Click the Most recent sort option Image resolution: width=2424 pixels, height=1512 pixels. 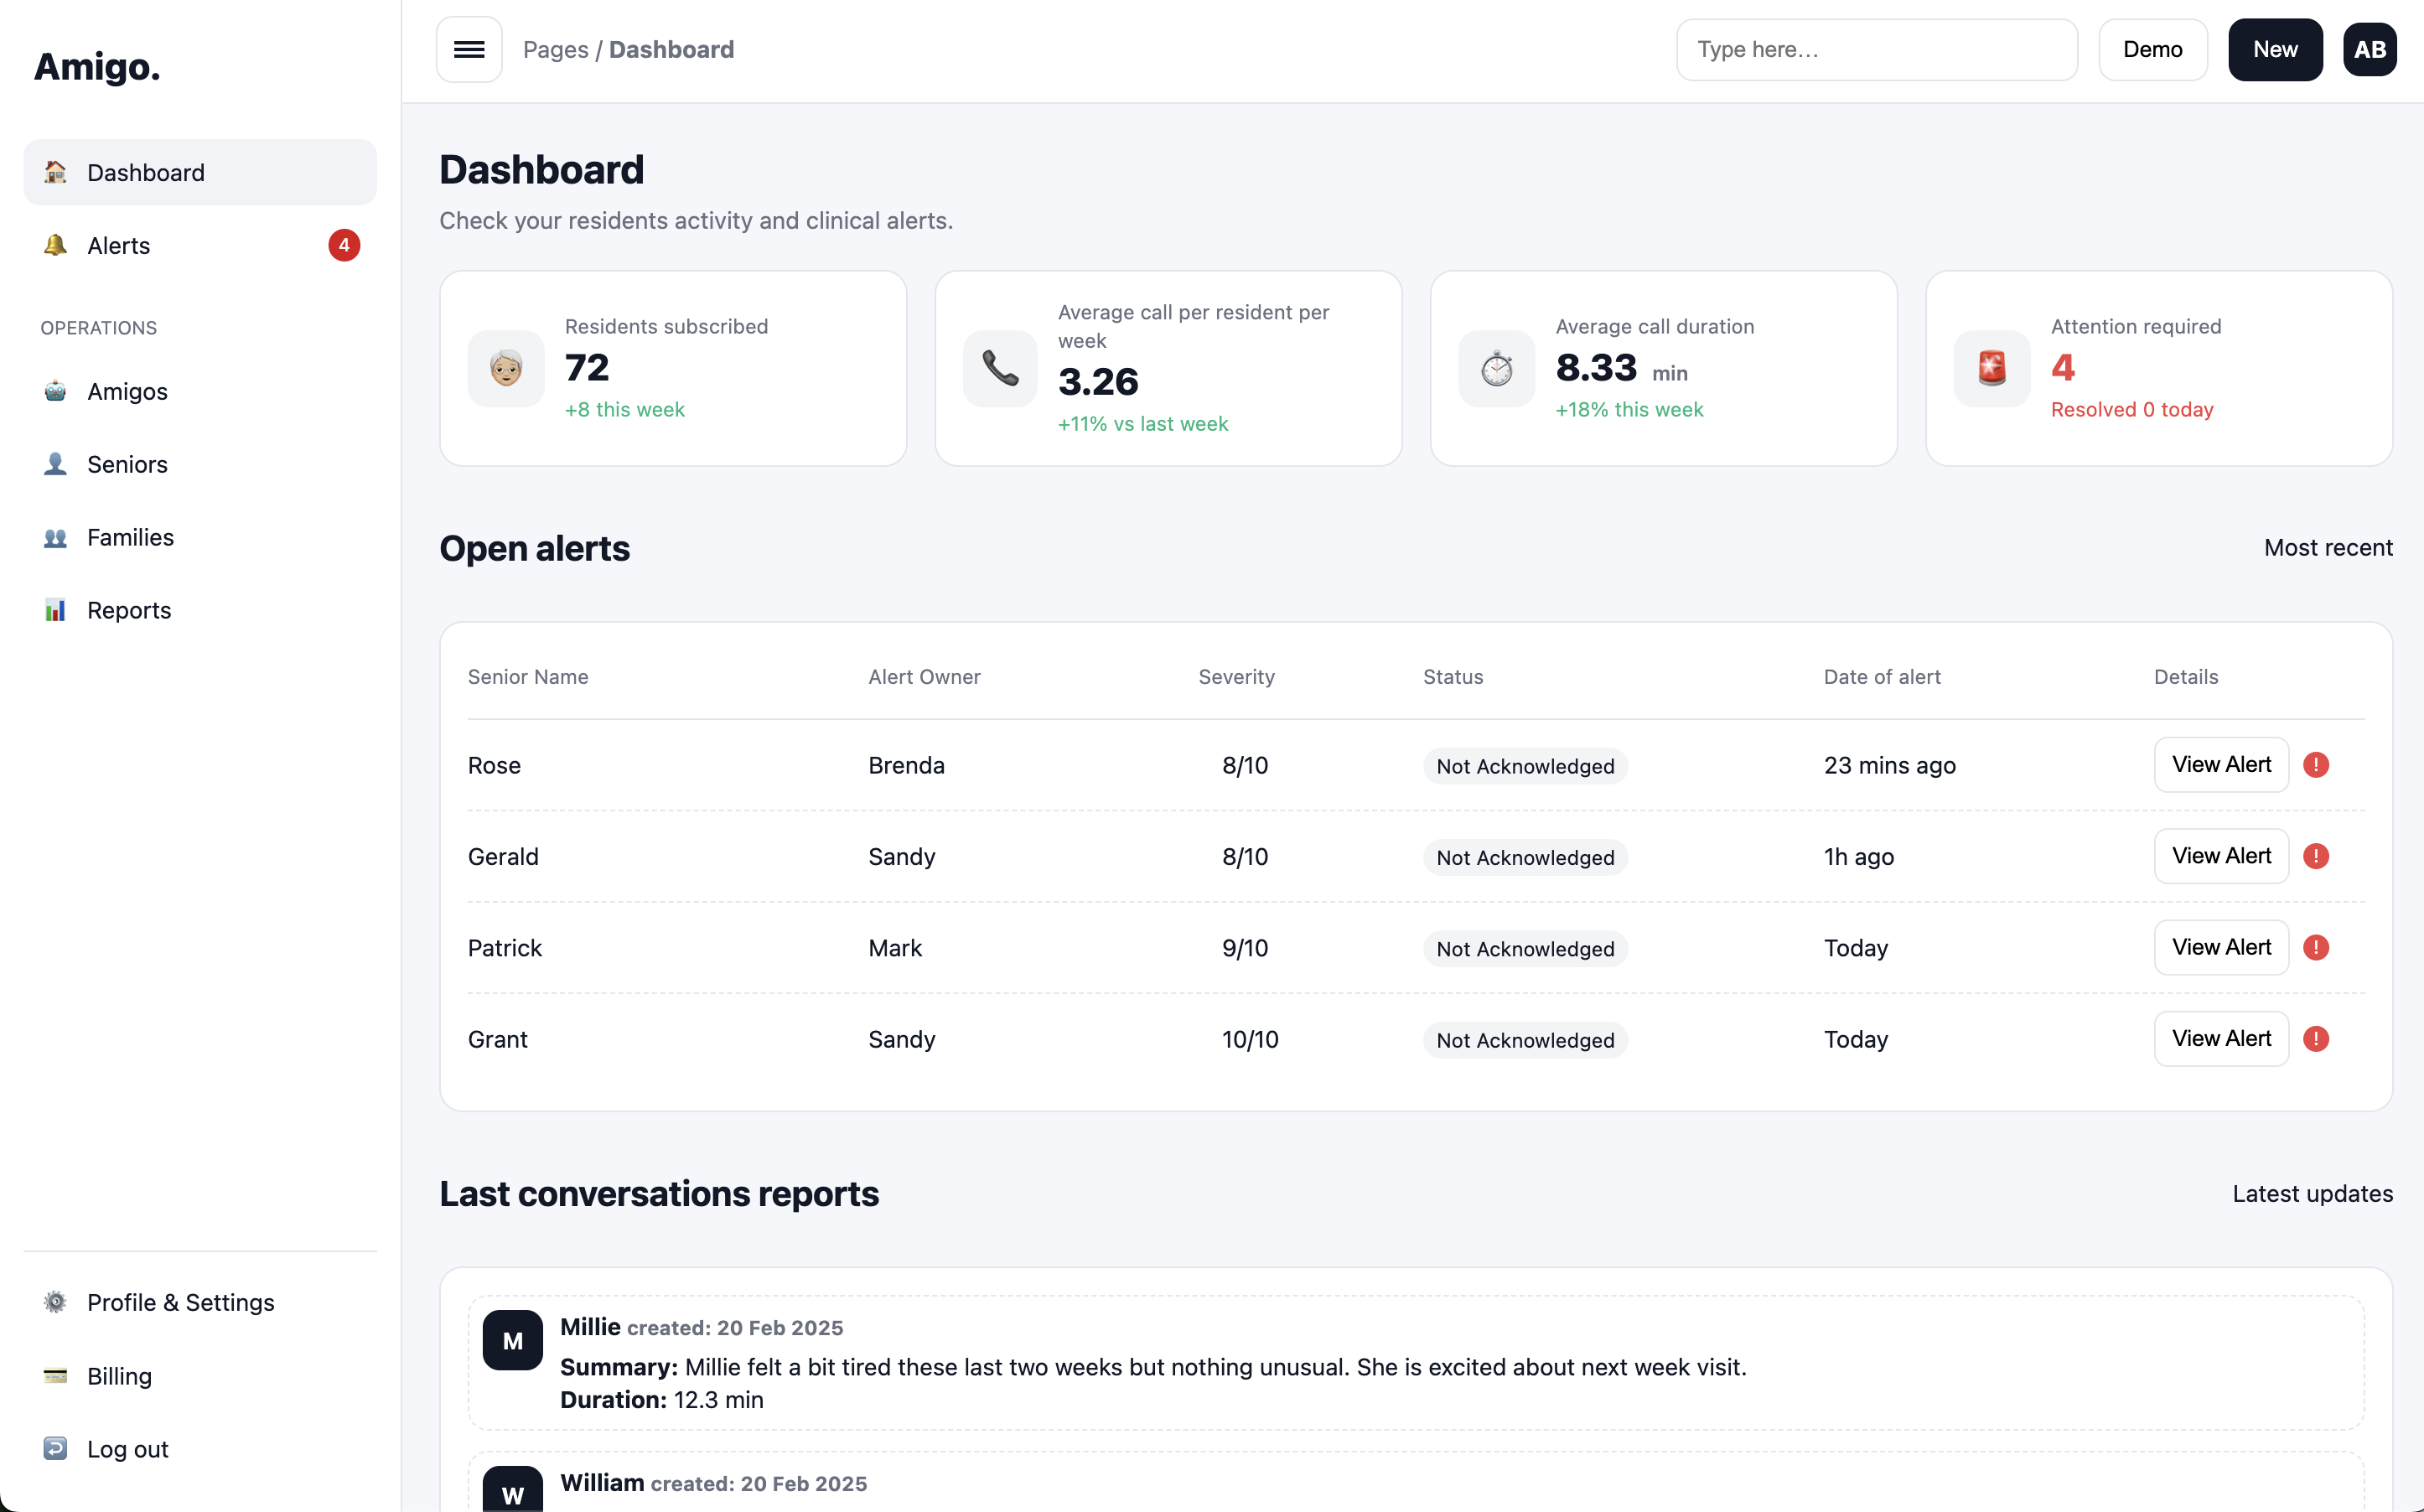pyautogui.click(x=2327, y=548)
